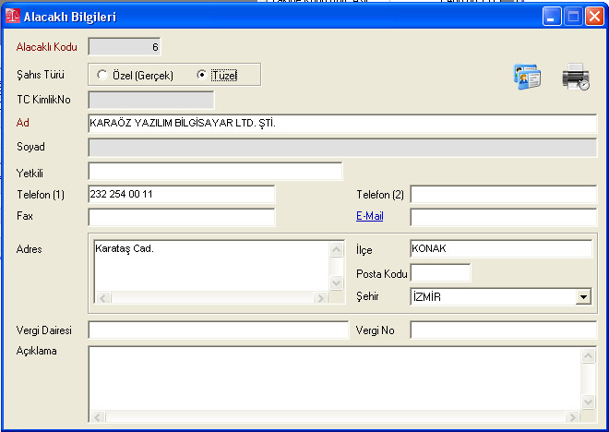Click the Telefon (1) field
Screen dimensions: 609x432
(x=182, y=194)
